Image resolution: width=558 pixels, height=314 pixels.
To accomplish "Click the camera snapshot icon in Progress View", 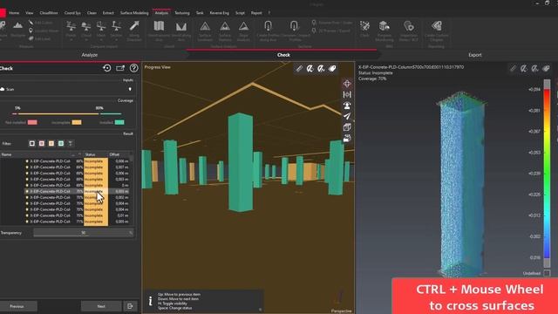I will (347, 138).
